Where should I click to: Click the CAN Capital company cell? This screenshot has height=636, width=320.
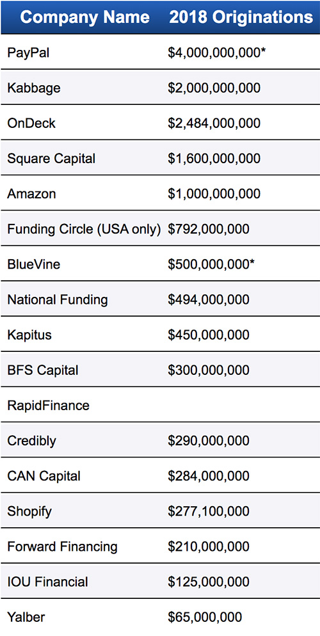point(44,476)
